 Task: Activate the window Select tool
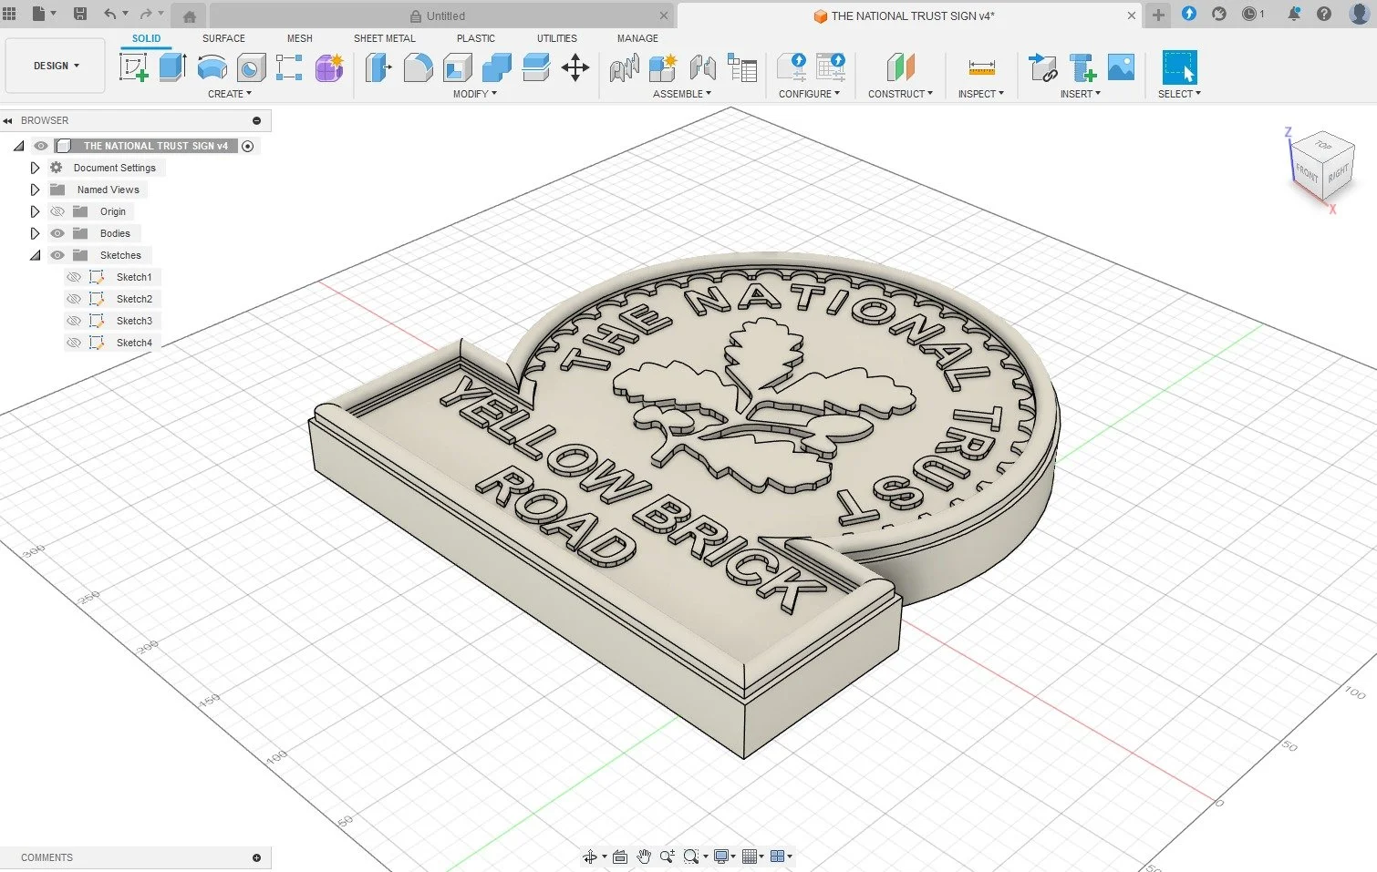click(1179, 67)
